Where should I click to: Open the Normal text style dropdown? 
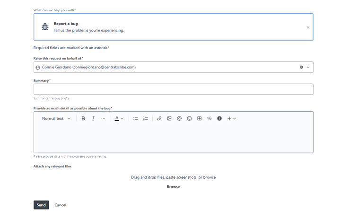(56, 118)
